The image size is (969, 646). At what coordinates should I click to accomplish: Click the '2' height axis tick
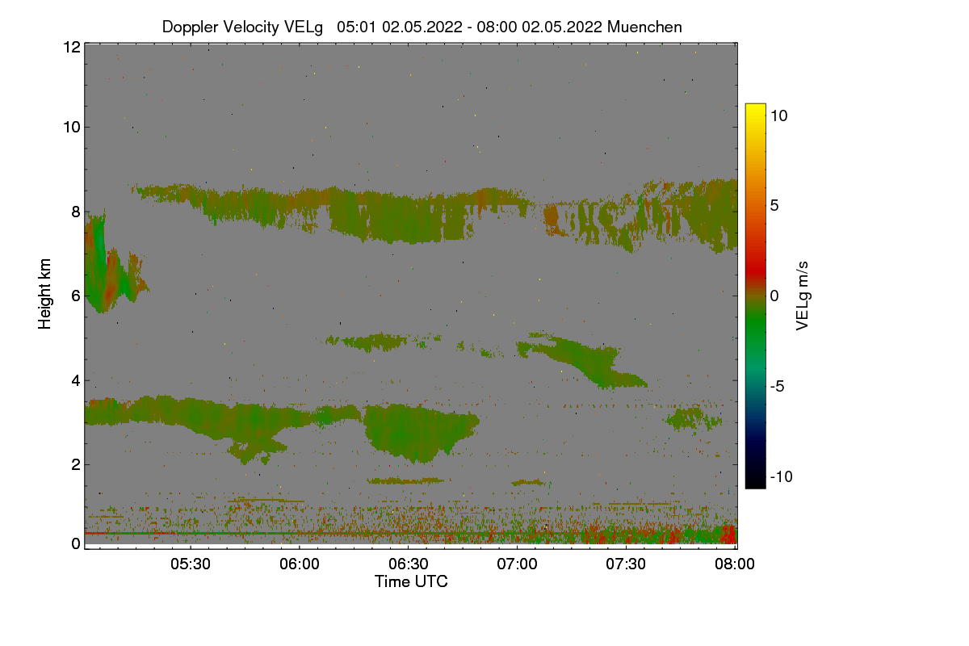[x=76, y=464]
